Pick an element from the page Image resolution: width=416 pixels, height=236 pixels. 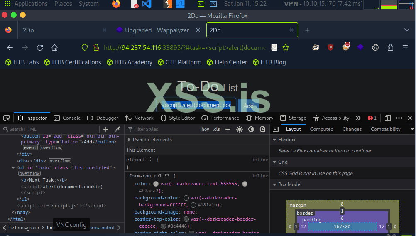(7, 118)
